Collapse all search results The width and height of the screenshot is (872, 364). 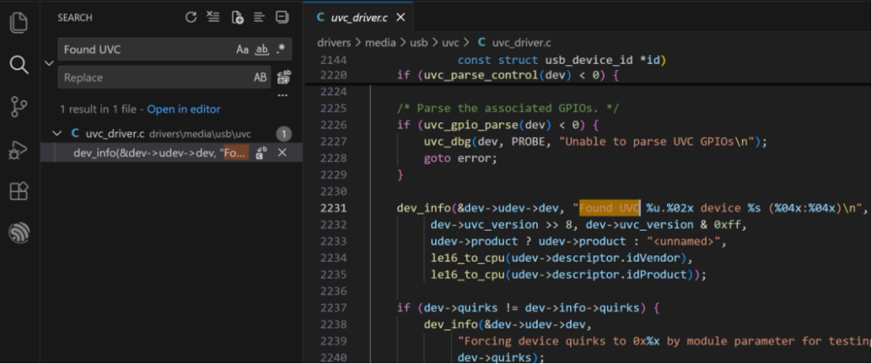[x=283, y=17]
